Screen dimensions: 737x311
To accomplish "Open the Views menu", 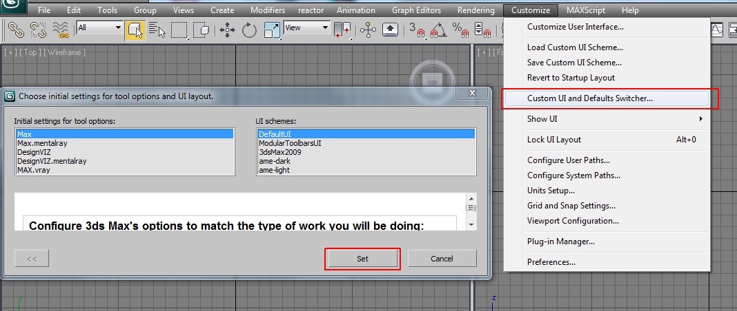I will (183, 10).
